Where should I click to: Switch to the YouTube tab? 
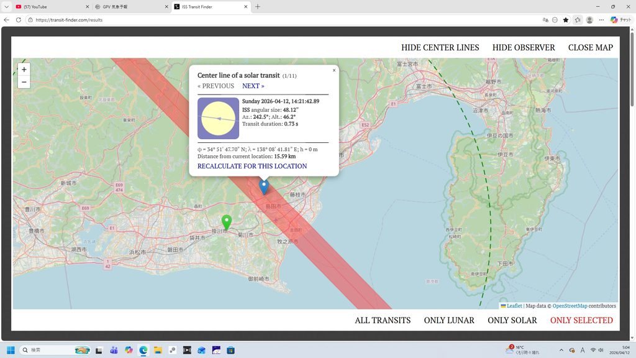52,6
